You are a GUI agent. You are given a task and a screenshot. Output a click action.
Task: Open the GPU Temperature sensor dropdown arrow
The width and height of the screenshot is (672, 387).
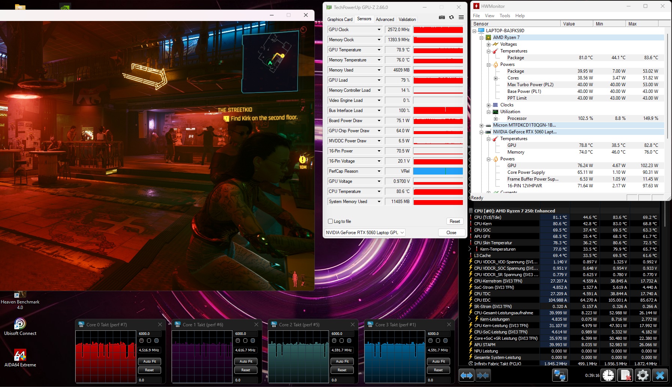[x=379, y=50]
